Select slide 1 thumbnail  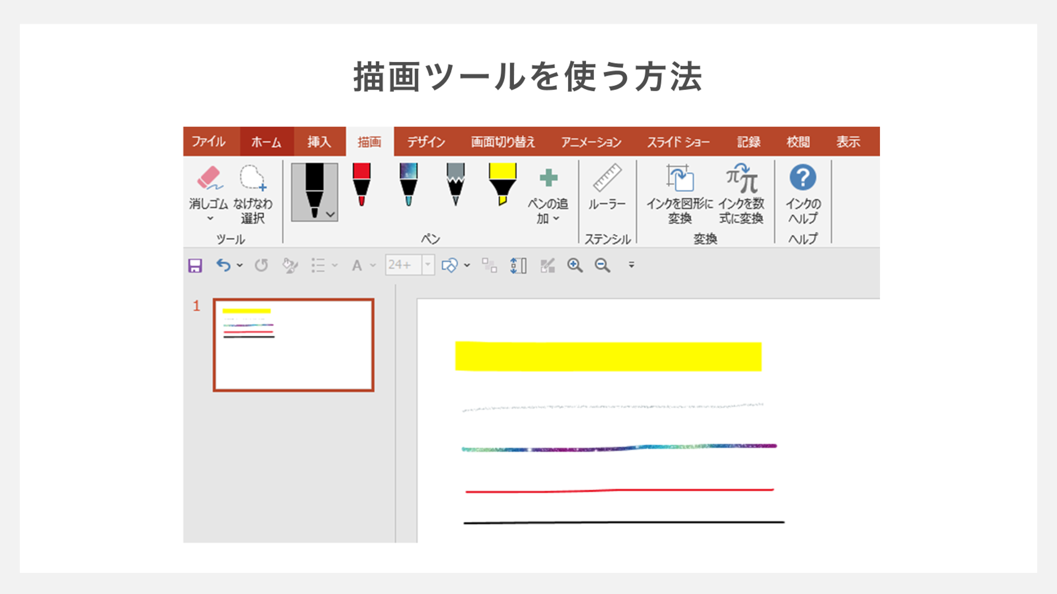(294, 345)
